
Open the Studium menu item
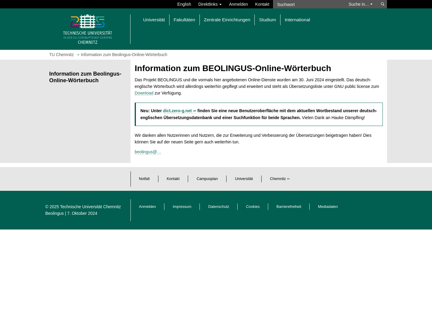click(268, 20)
